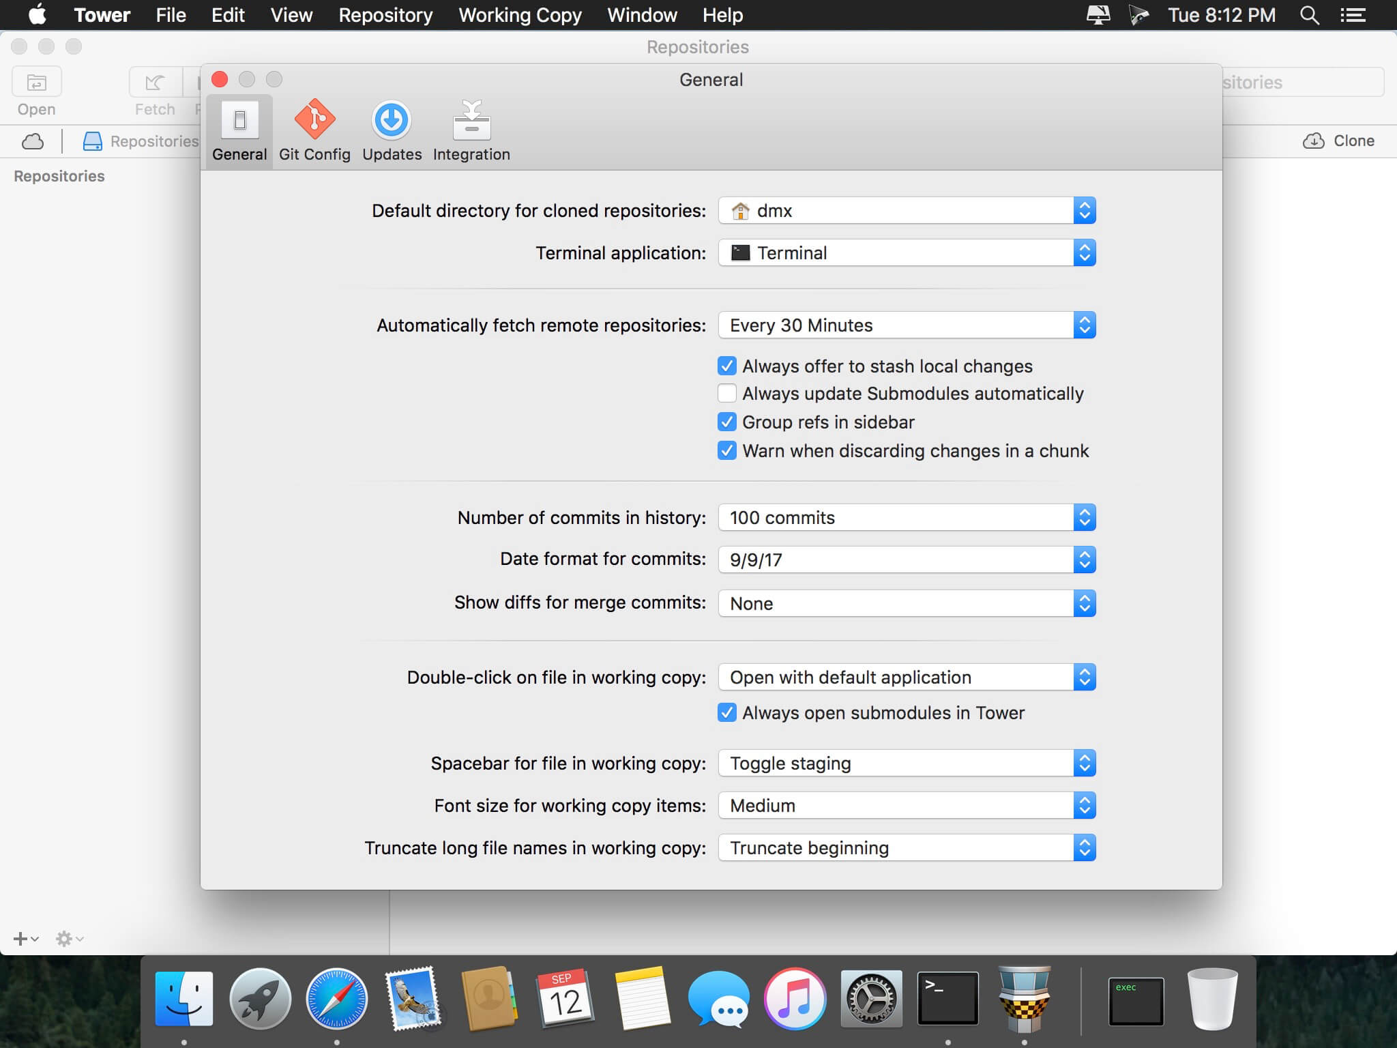Screen dimensions: 1397x1048
Task: Open the exec file in the Dock
Action: click(1136, 1002)
